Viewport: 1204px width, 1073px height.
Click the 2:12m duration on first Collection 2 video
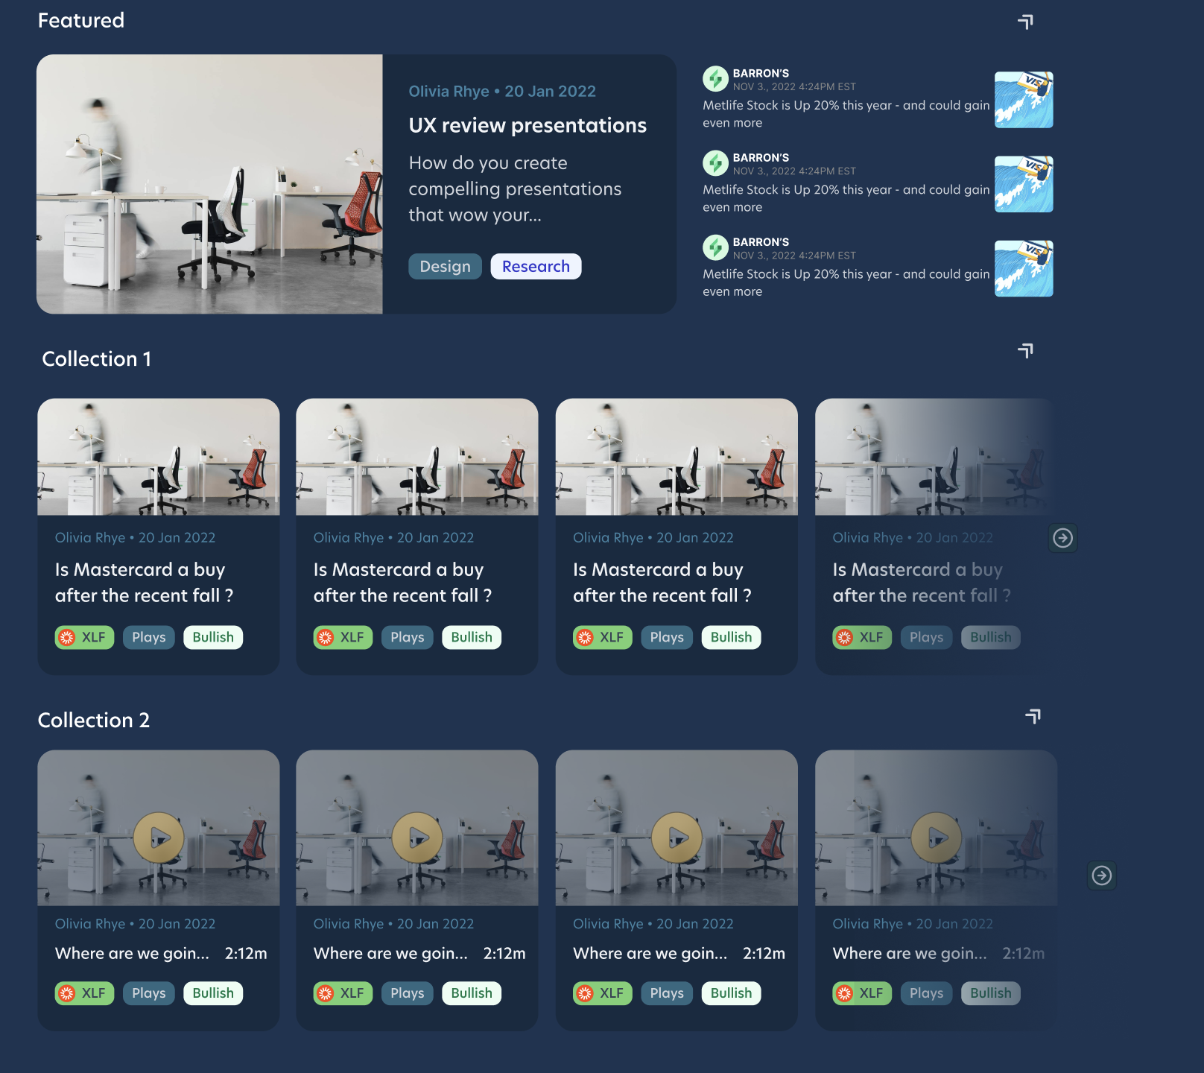[x=246, y=954]
